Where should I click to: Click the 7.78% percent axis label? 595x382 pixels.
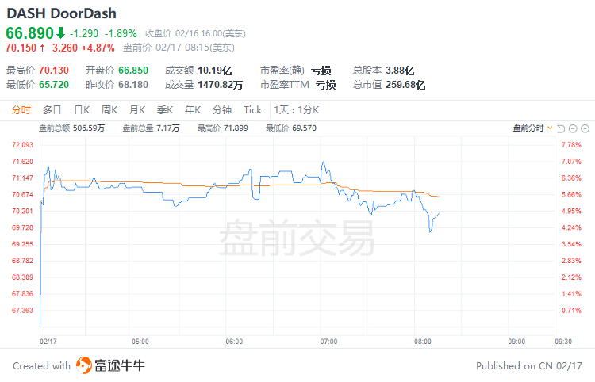(571, 145)
